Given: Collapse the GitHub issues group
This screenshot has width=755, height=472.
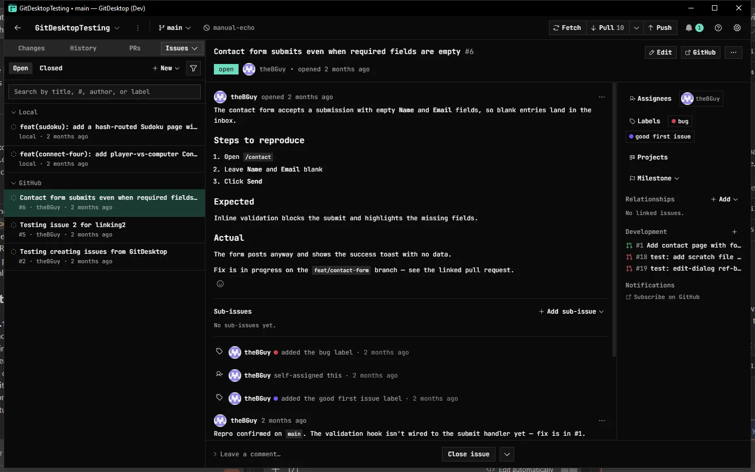Looking at the screenshot, I should pos(26,183).
